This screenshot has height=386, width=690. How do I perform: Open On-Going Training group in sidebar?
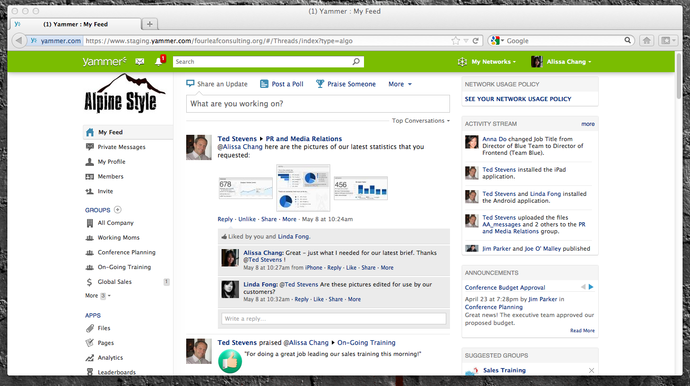[124, 267]
